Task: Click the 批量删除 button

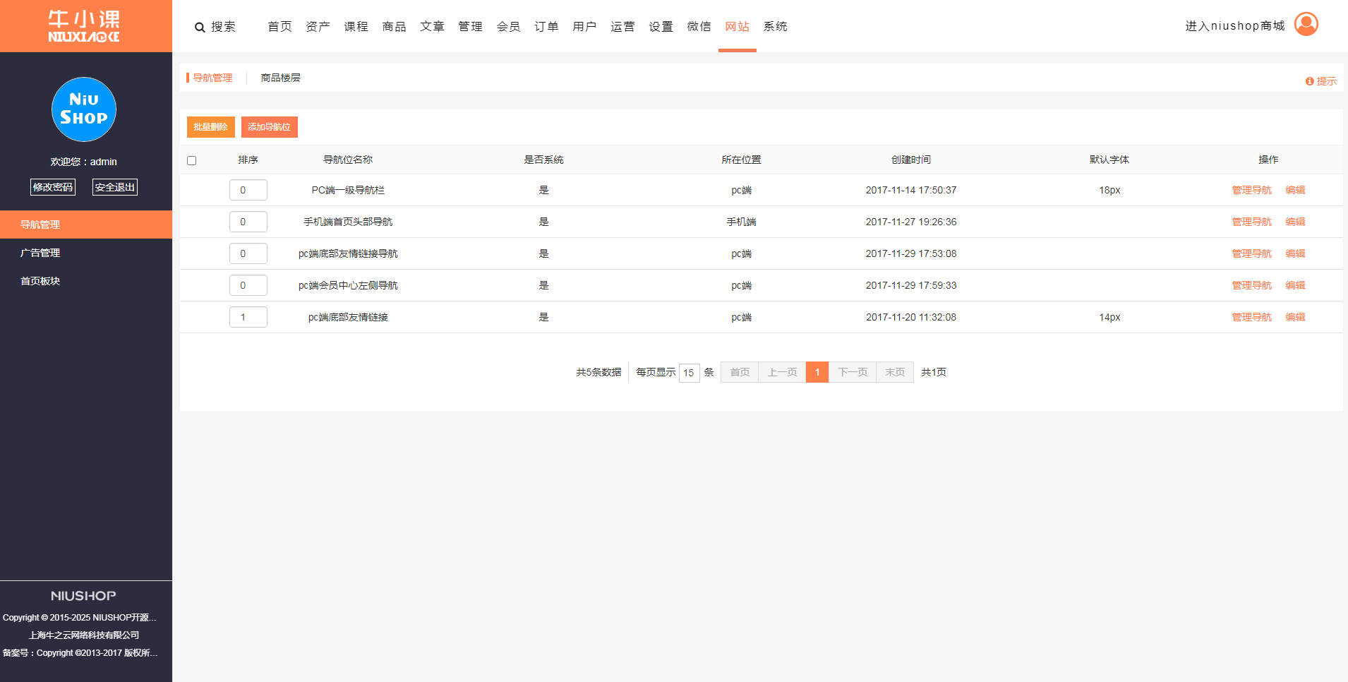Action: click(210, 127)
